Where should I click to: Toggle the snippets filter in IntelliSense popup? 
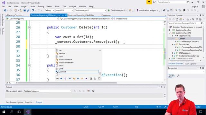pos(99,79)
